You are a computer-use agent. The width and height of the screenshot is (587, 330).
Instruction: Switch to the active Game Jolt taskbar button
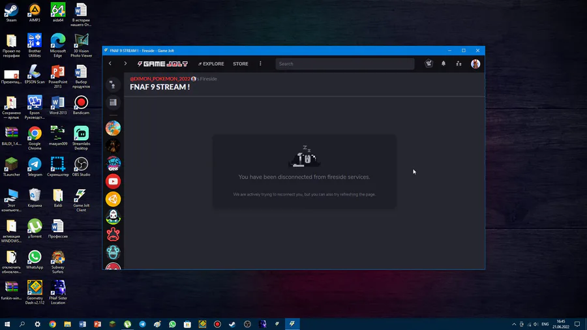click(x=292, y=324)
